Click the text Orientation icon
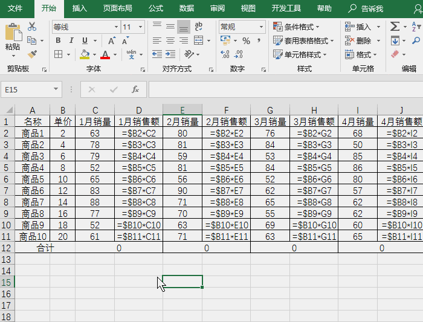 point(189,54)
